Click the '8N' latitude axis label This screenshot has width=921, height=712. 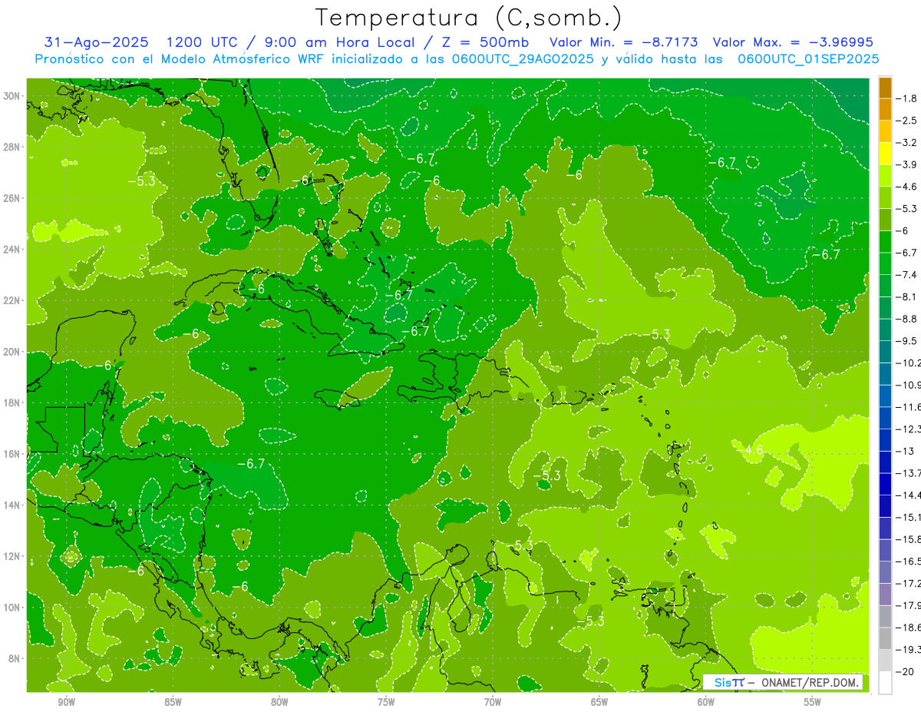coord(15,658)
